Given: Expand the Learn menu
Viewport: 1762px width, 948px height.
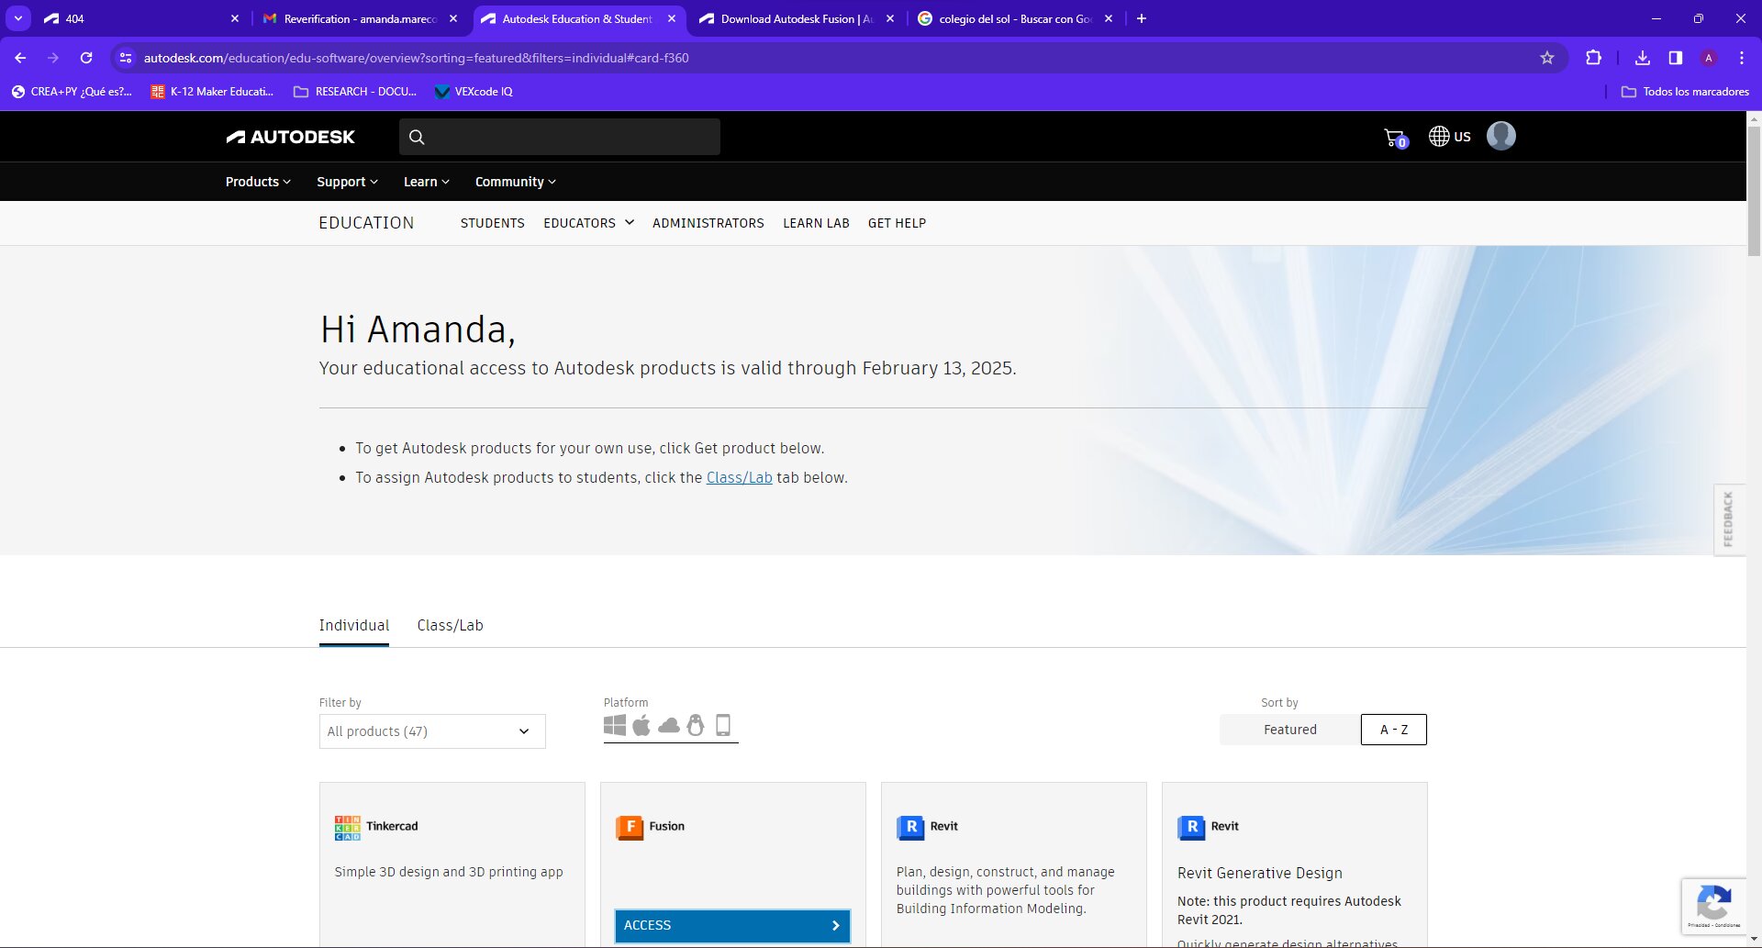Looking at the screenshot, I should [x=427, y=182].
